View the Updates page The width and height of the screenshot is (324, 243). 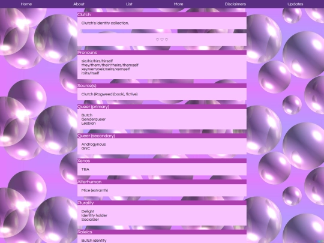[x=295, y=4]
